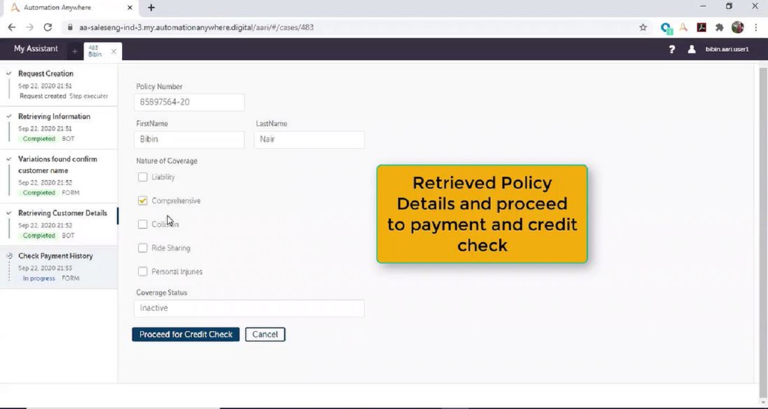The image size is (768, 409).
Task: Enable the Ride Sharing checkbox
Action: coord(143,248)
